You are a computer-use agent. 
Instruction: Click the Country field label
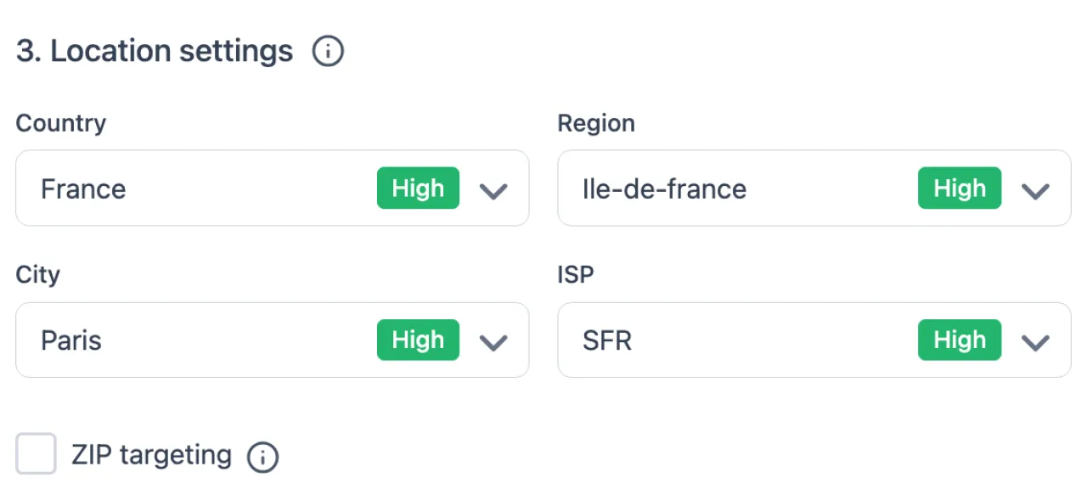[61, 123]
